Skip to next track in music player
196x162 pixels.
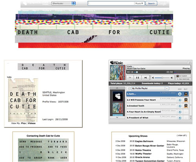(x=145, y=78)
